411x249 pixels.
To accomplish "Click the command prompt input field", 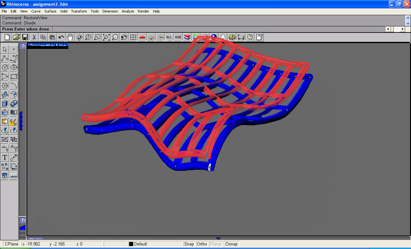I will point(219,29).
